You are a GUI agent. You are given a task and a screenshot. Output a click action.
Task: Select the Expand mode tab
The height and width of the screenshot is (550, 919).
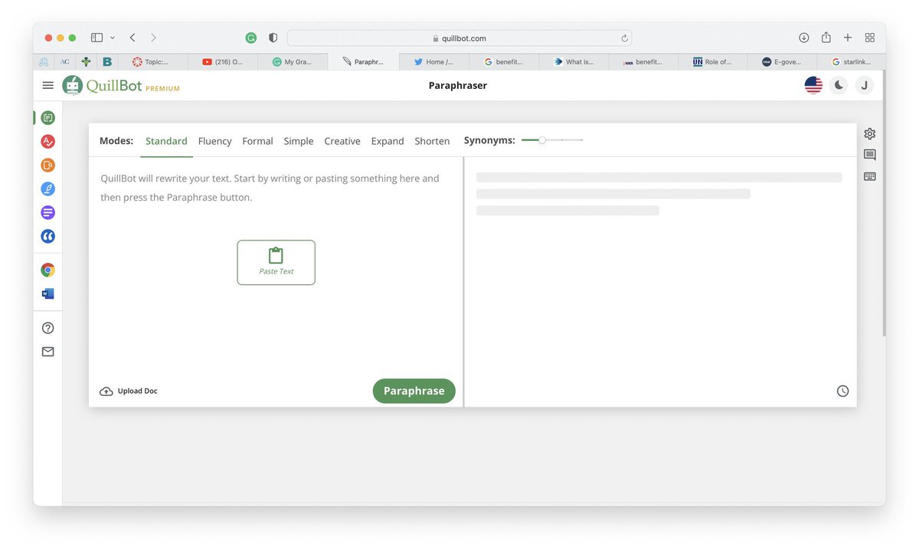(x=388, y=141)
